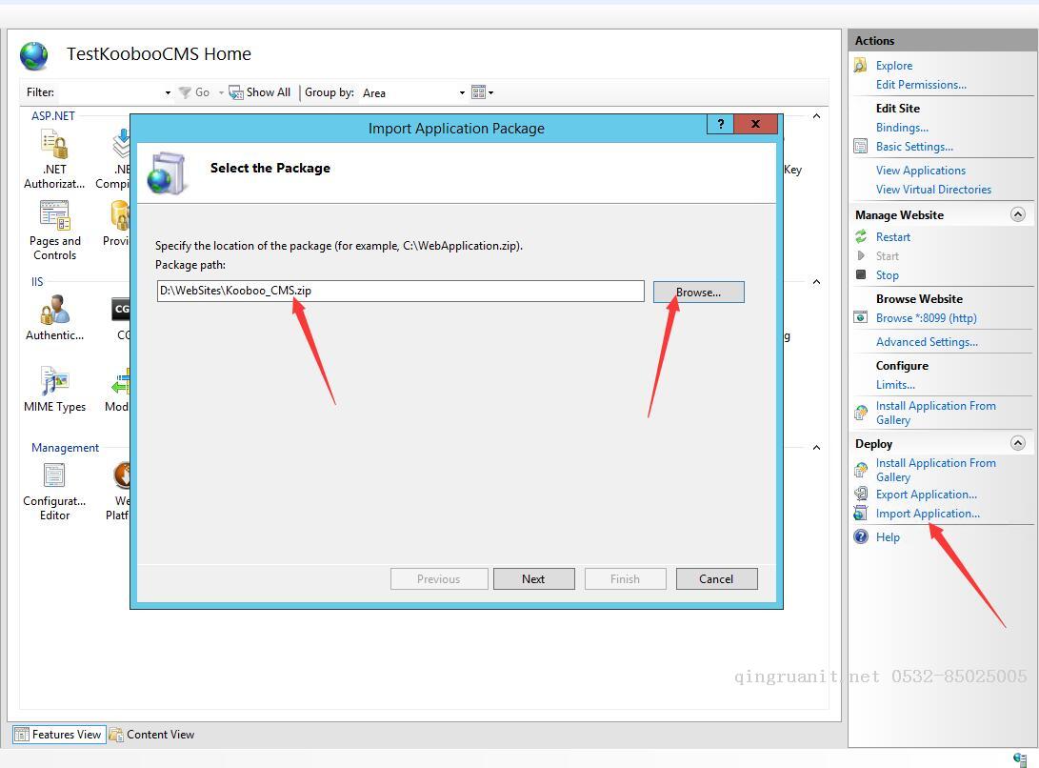Click the Import Application icon
Viewport: 1039px width, 768px height.
coord(860,513)
